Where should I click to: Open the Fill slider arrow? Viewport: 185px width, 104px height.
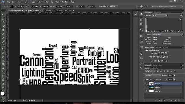click(174, 79)
